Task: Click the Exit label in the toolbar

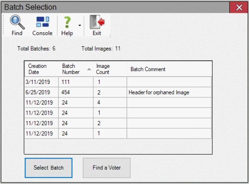Action: 97,33
